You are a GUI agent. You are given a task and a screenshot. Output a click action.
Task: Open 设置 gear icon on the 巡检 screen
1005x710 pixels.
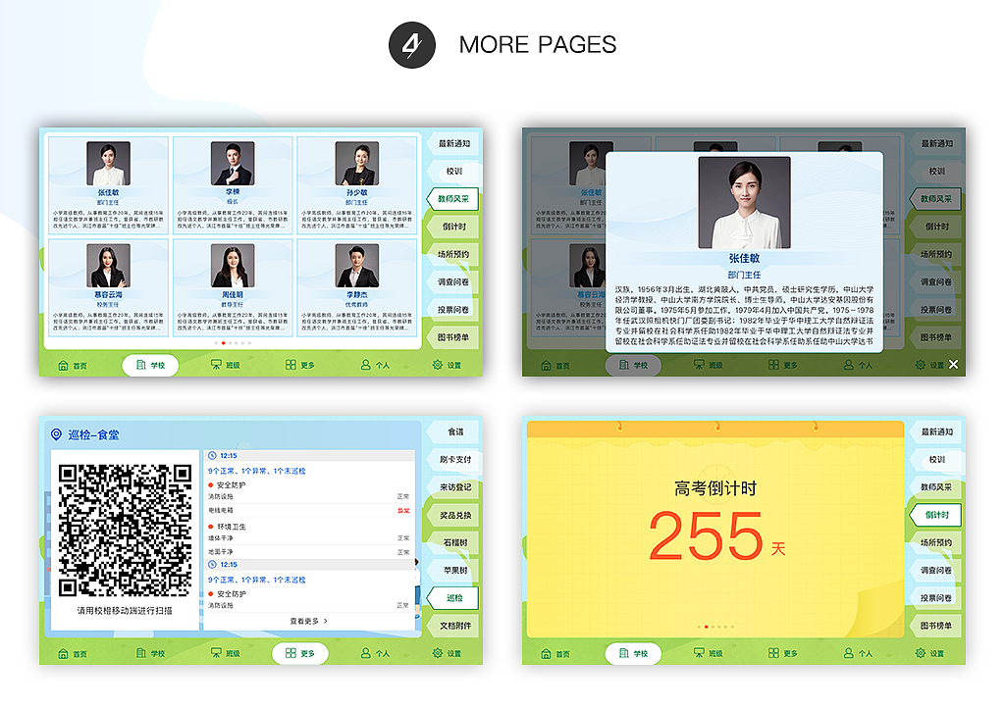tap(438, 653)
